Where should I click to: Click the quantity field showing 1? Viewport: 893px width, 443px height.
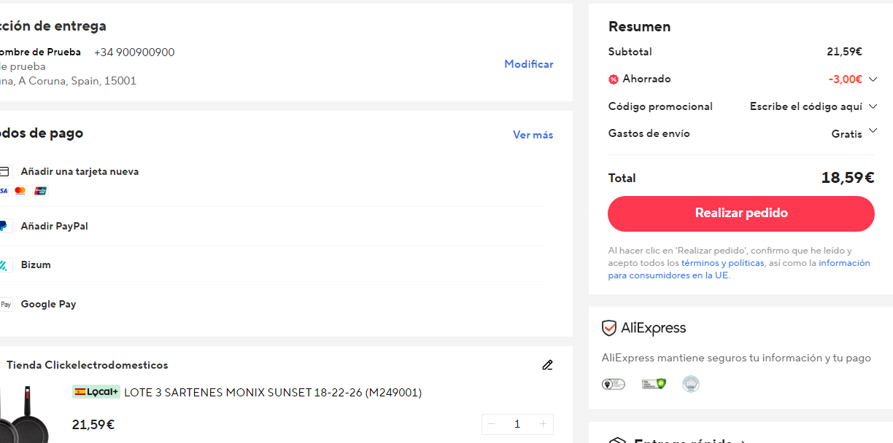coord(517,424)
